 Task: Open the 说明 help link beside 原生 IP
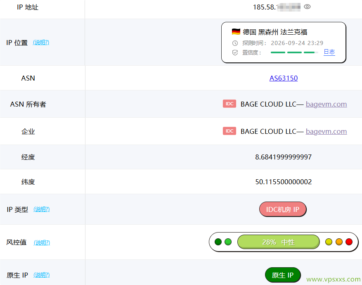(42, 275)
